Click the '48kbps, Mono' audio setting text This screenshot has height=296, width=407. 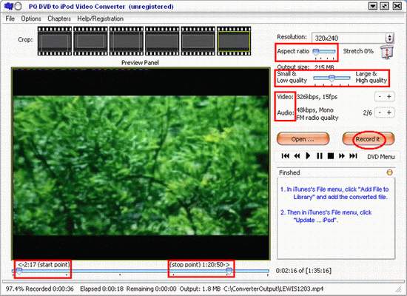314,110
